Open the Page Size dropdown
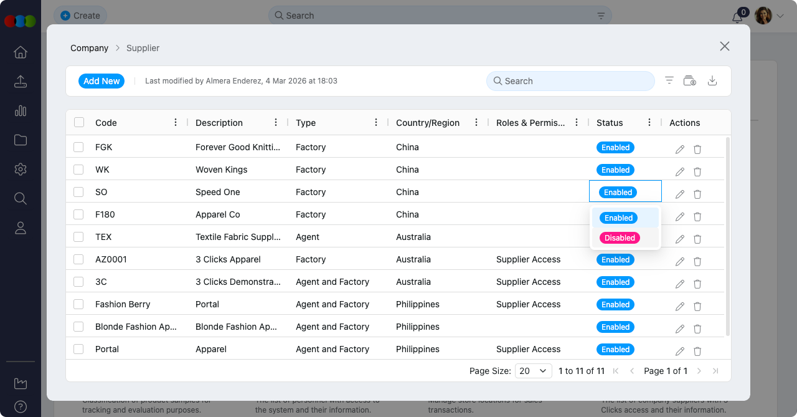Image resolution: width=797 pixels, height=417 pixels. tap(534, 371)
